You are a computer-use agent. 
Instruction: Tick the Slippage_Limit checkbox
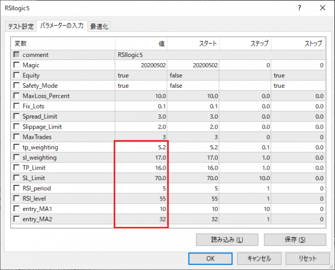pos(16,126)
